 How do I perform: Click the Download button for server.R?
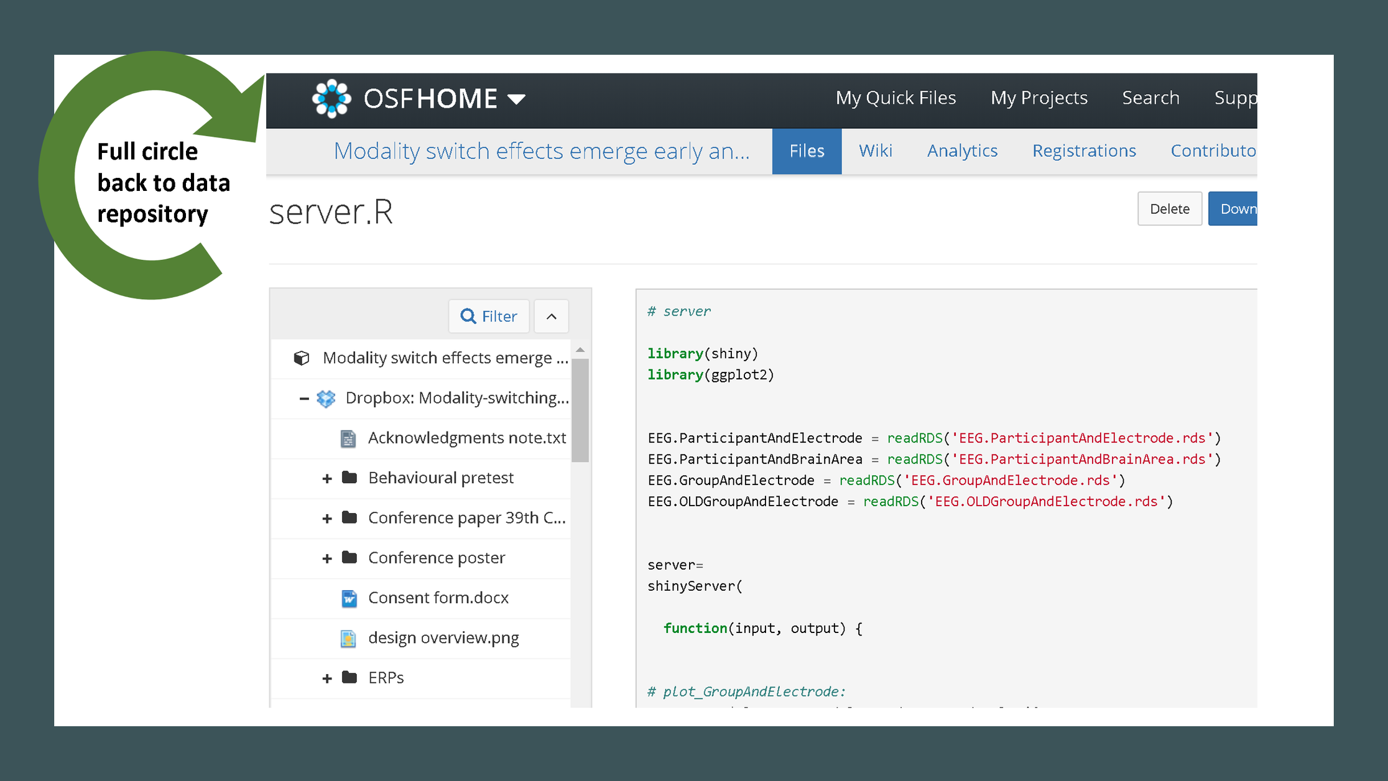tap(1239, 208)
